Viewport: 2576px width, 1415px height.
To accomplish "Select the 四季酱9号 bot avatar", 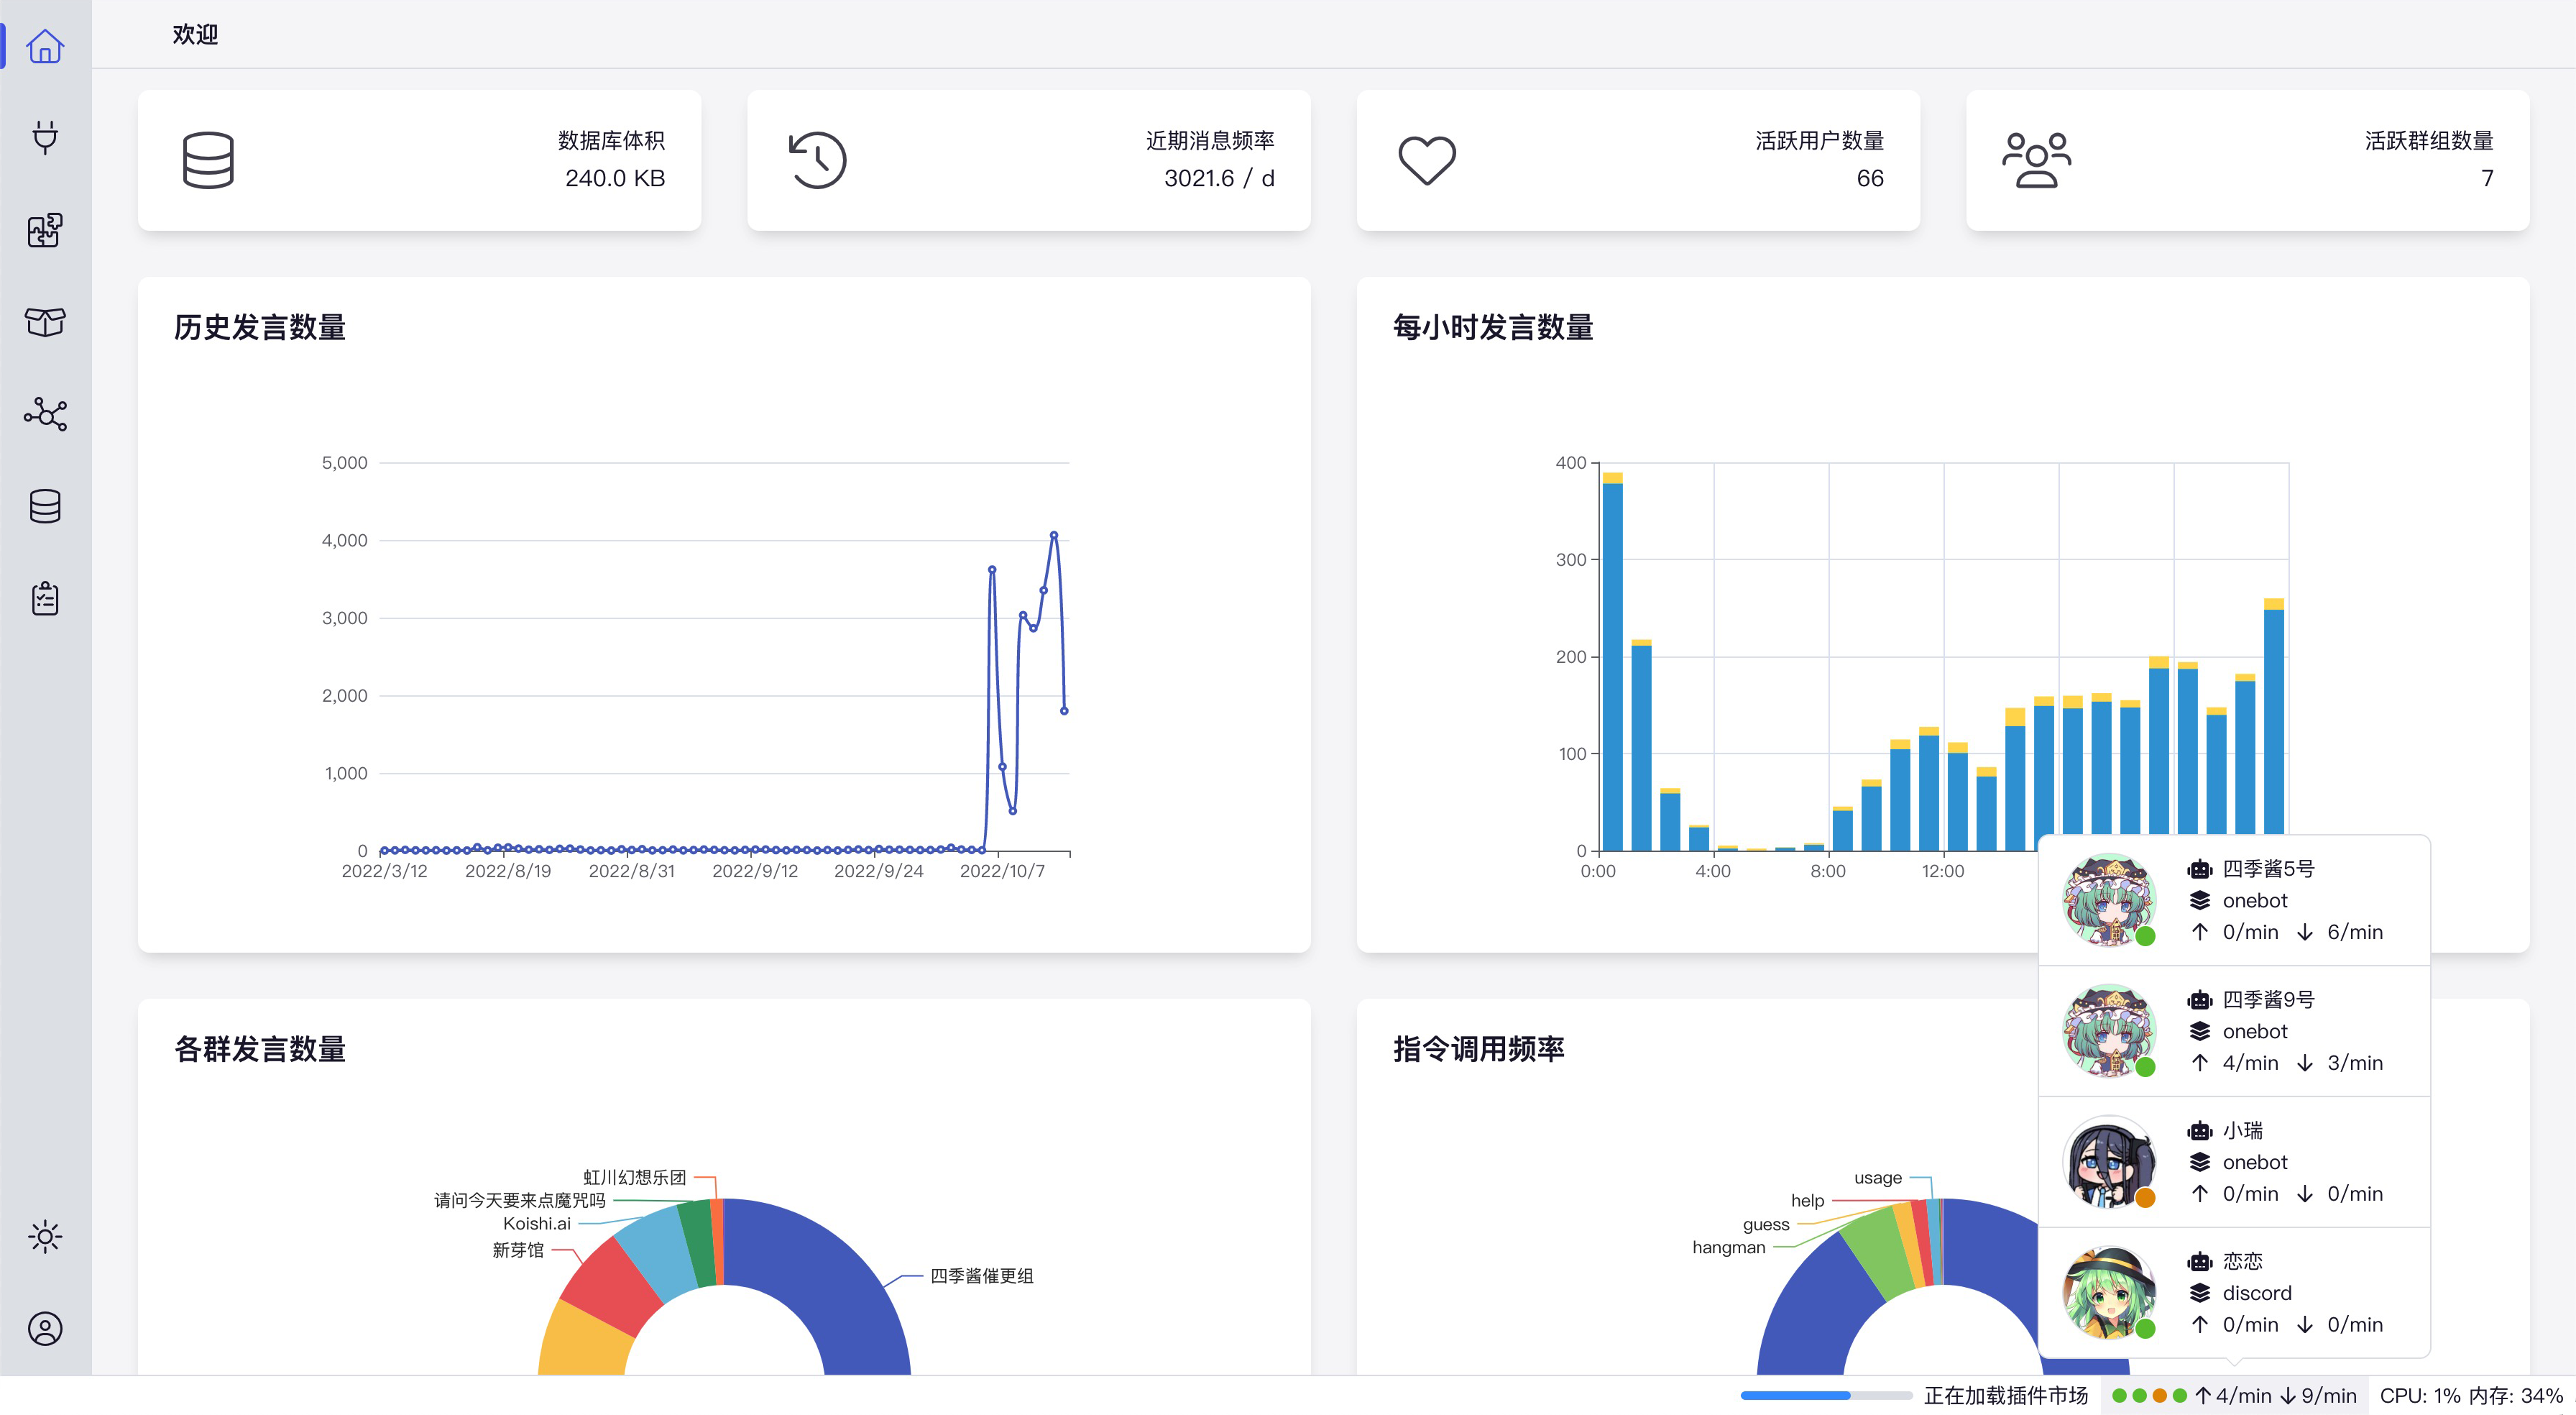I will click(2110, 1031).
